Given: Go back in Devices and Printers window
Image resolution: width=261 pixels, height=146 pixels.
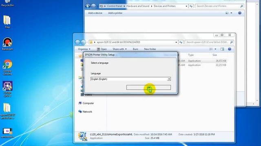Looking at the screenshot, I should pos(88,6).
